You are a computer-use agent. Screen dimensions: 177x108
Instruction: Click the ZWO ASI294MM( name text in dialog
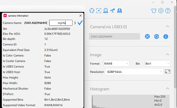click(36, 23)
